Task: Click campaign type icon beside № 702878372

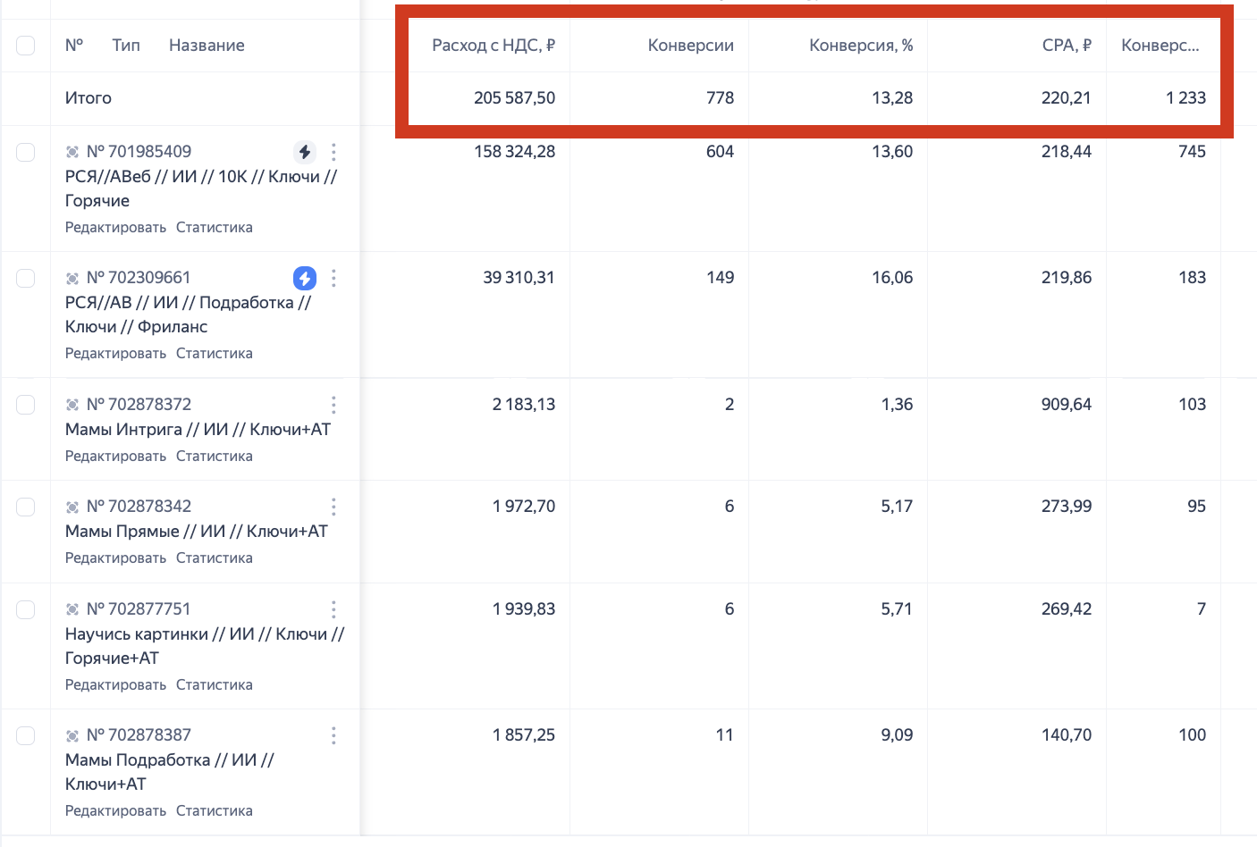Action: 72,405
